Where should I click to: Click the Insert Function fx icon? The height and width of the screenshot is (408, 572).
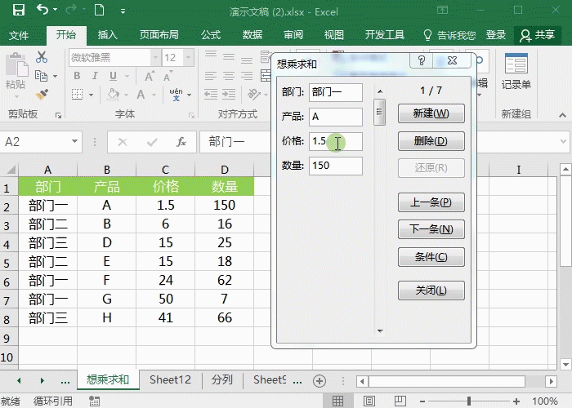[181, 142]
